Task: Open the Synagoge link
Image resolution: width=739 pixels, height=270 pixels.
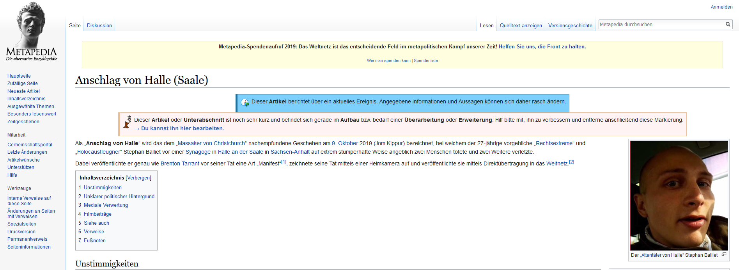Action: tap(198, 152)
